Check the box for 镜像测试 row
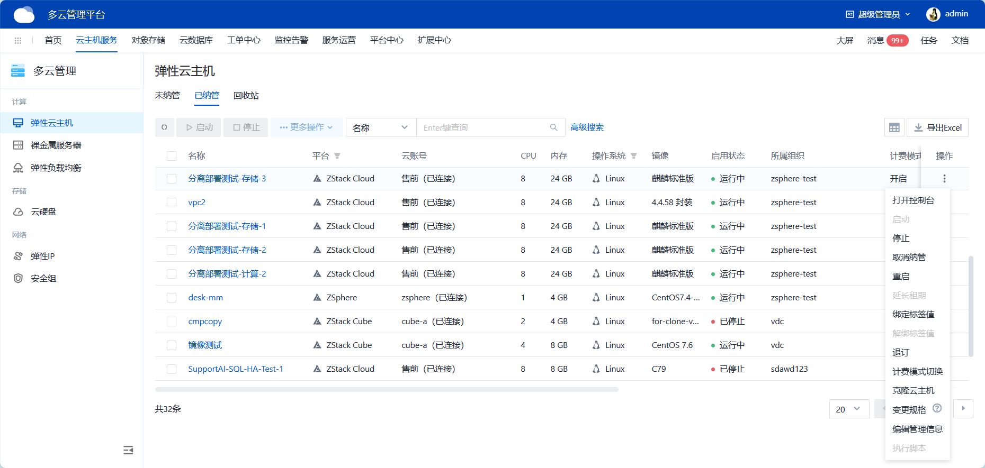Image resolution: width=985 pixels, height=468 pixels. click(x=172, y=345)
